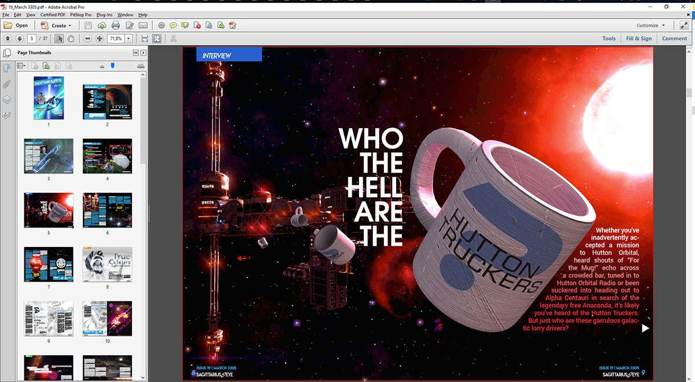The width and height of the screenshot is (695, 382).
Task: Open thumbnails panel options menu dropdown
Action: 21,66
